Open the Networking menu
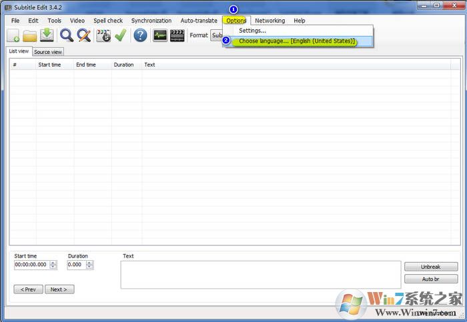 point(270,21)
